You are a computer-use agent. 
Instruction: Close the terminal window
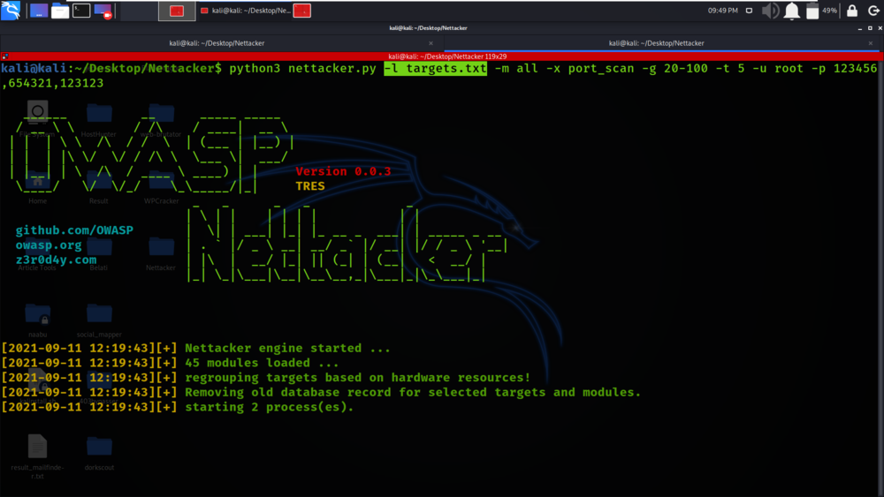(880, 28)
